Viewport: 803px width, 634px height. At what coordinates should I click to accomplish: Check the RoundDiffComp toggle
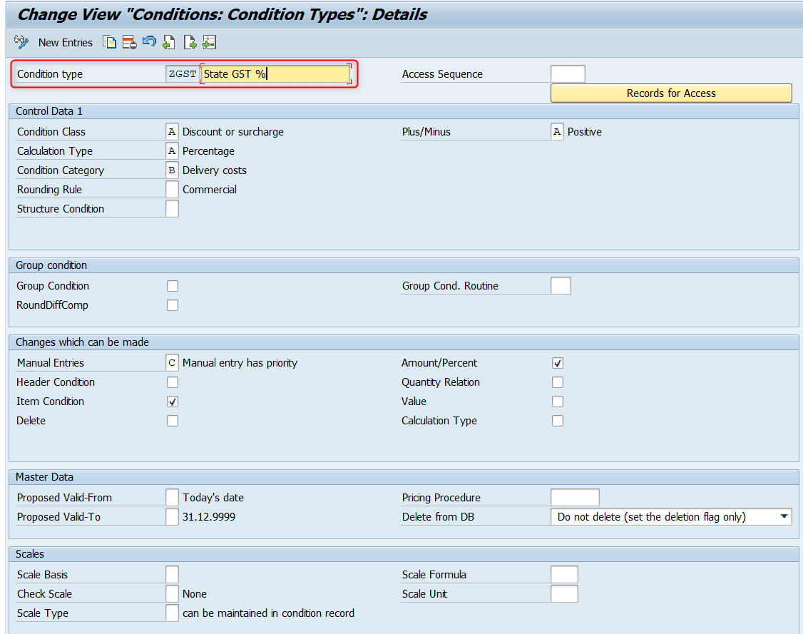[171, 305]
